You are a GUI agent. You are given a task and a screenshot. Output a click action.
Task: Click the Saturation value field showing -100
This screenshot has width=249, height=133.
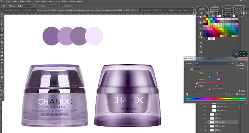point(219,79)
